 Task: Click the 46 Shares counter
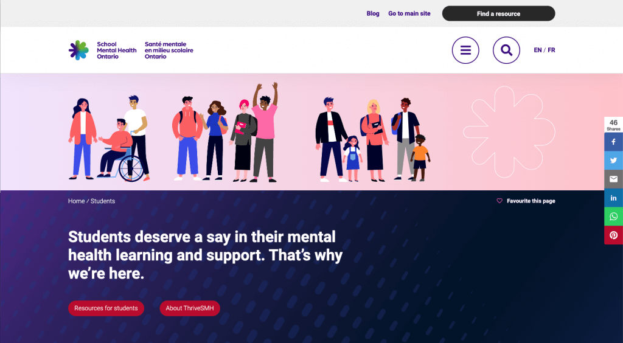613,125
